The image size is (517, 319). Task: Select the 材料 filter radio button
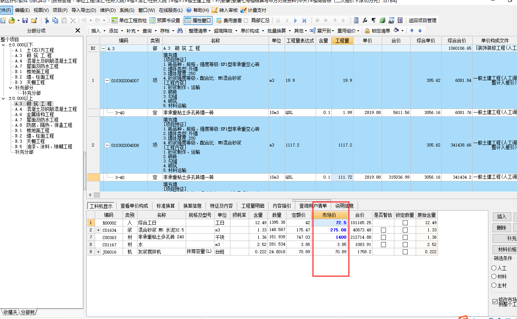(x=494, y=277)
